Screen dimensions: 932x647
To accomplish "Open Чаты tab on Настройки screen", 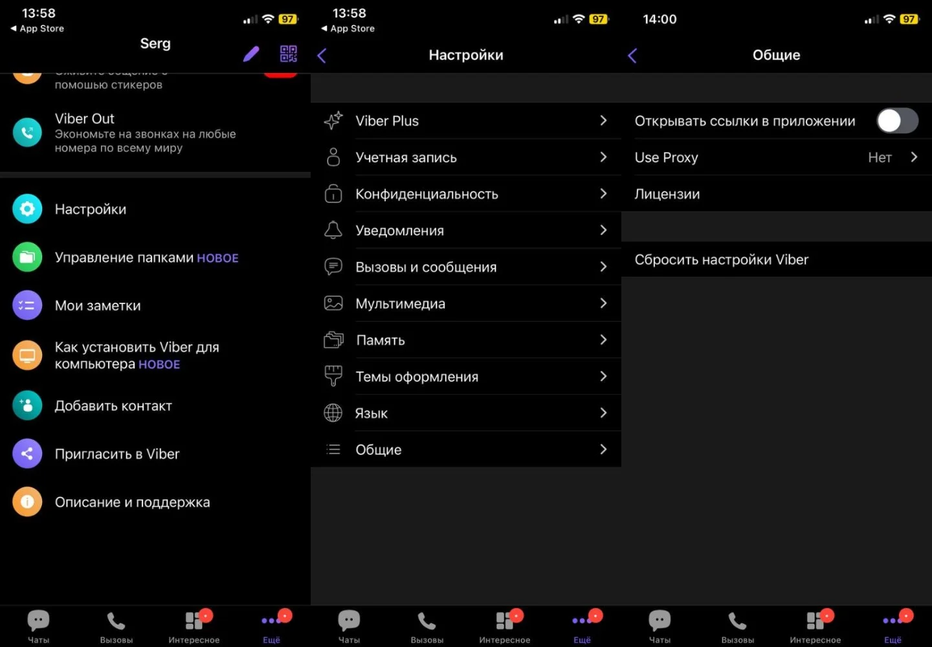I will [349, 626].
